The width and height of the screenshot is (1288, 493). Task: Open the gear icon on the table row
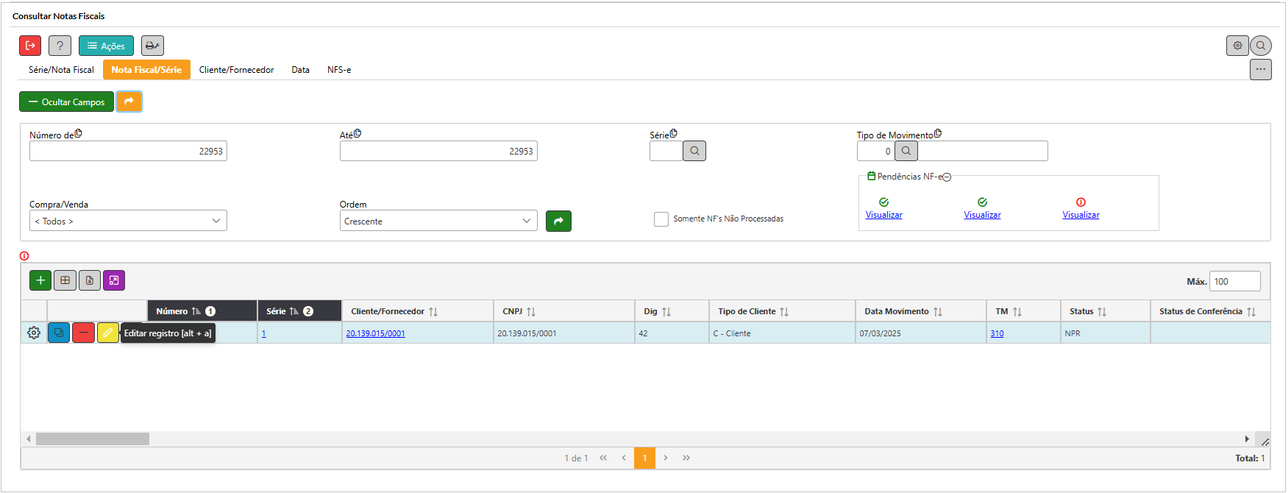[x=34, y=333]
